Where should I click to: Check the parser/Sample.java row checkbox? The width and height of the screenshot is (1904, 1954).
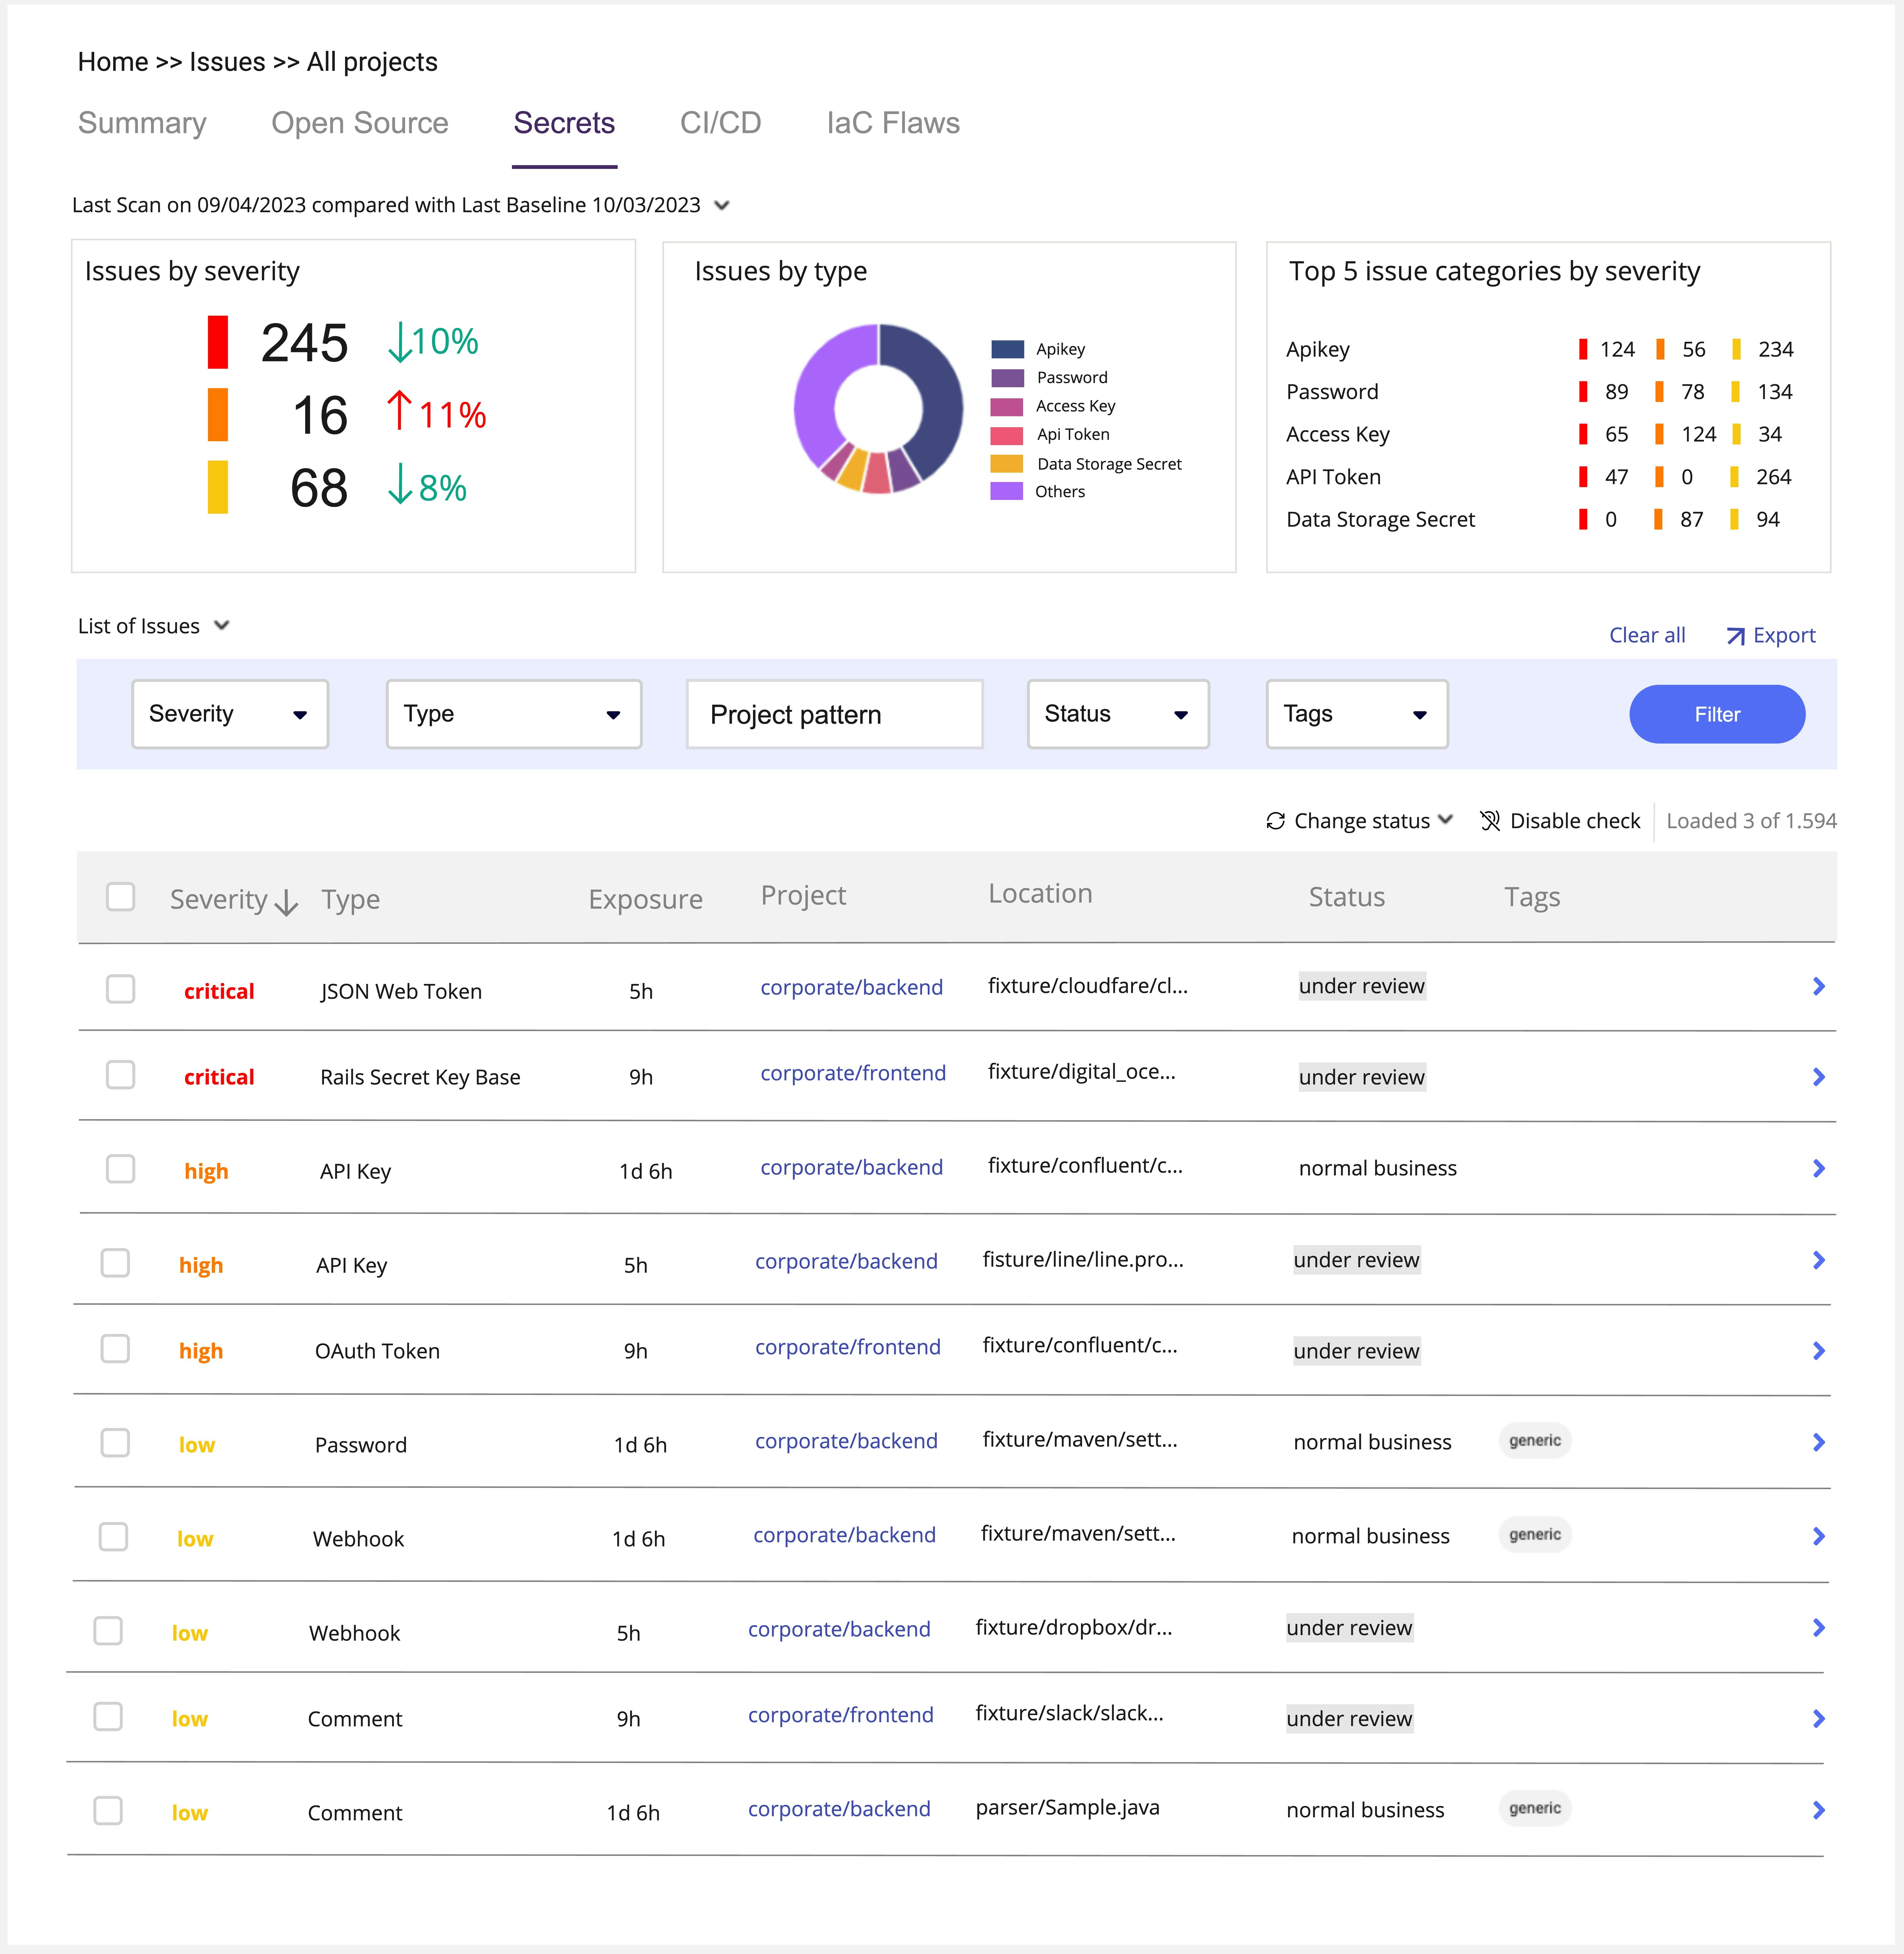point(108,1811)
